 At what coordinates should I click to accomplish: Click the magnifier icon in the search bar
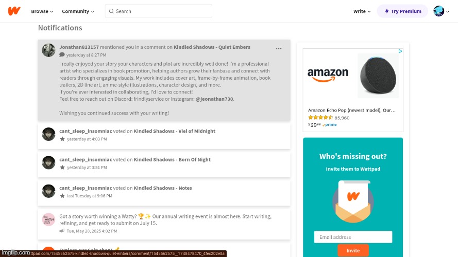click(111, 11)
